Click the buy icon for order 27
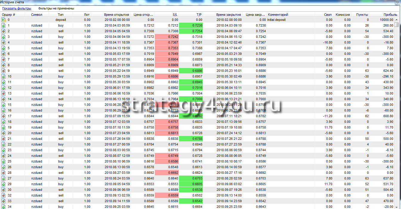This screenshot has width=401, height=209. coord(4,178)
